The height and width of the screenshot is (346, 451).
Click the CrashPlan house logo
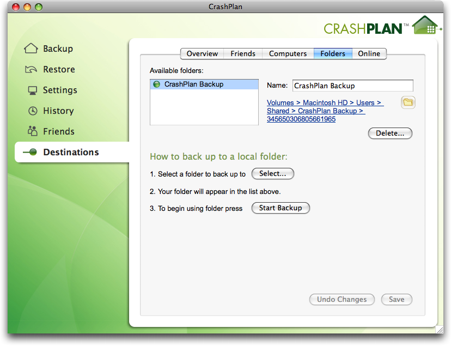coord(425,25)
